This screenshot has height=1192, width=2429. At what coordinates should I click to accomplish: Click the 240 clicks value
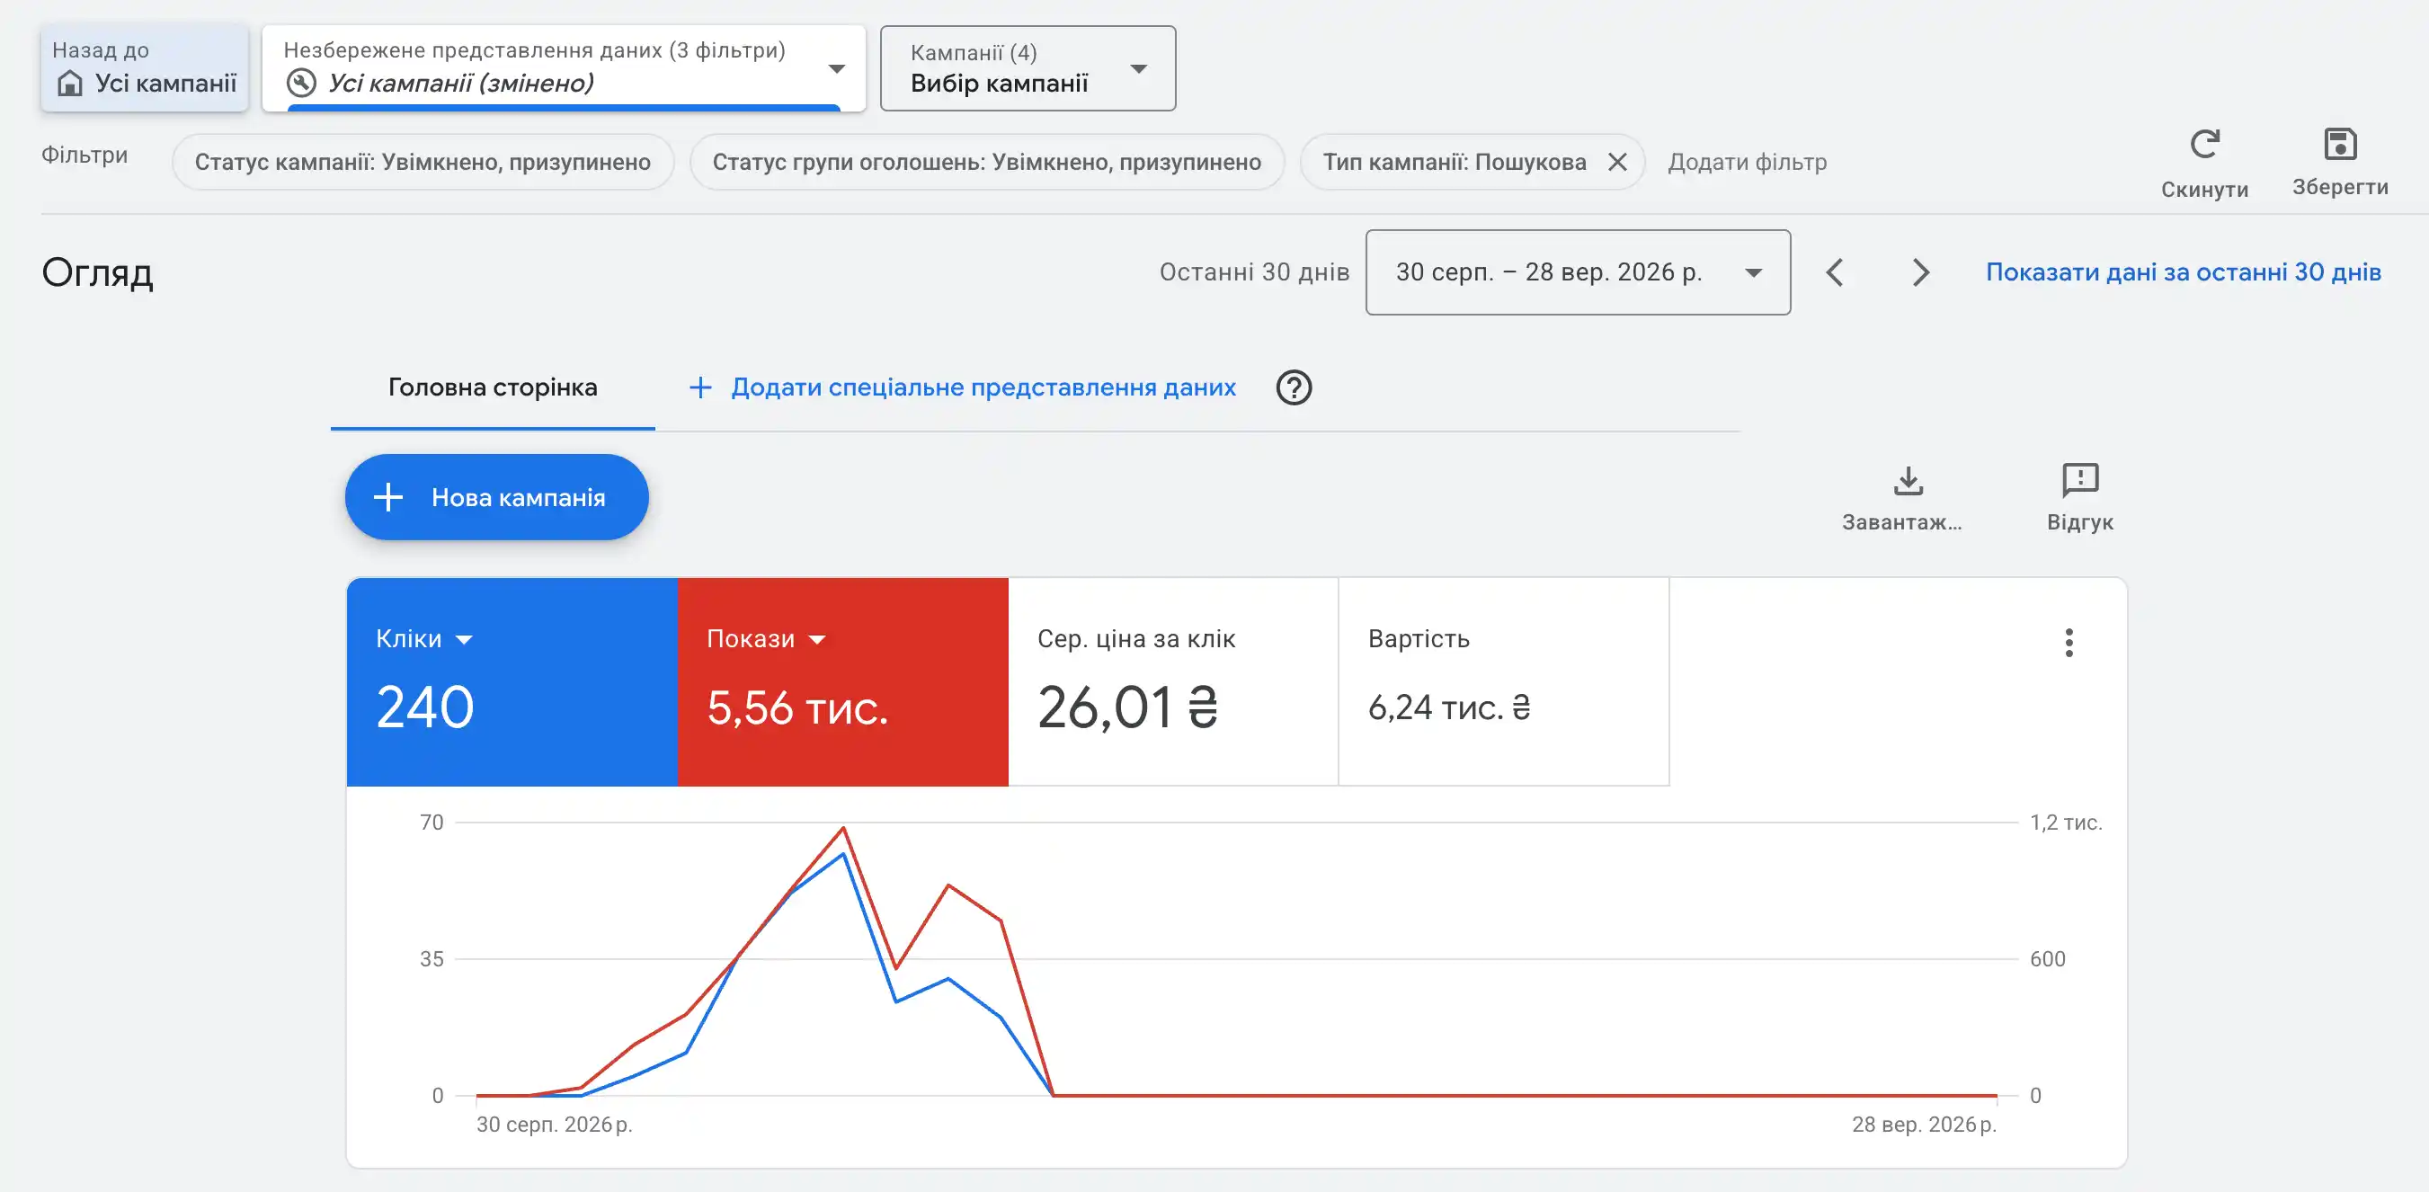424,707
